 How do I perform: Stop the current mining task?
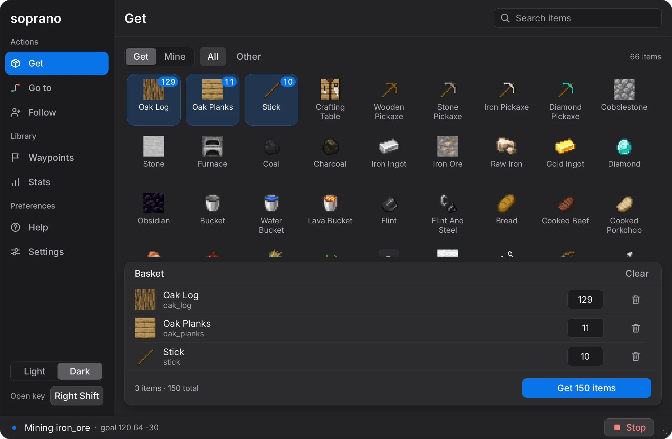coord(629,427)
